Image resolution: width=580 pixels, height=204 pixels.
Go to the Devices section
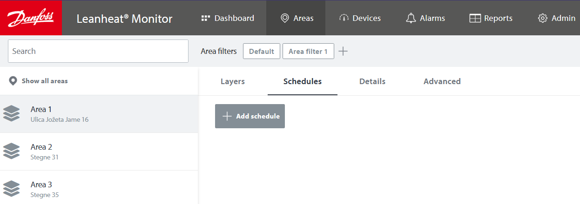(360, 18)
